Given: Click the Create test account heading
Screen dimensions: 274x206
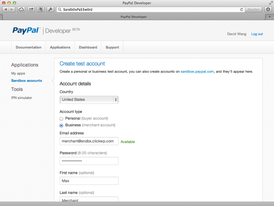Looking at the screenshot, I should click(82, 64).
